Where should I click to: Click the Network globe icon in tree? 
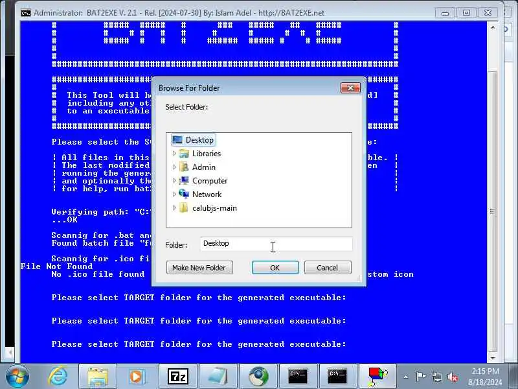184,194
